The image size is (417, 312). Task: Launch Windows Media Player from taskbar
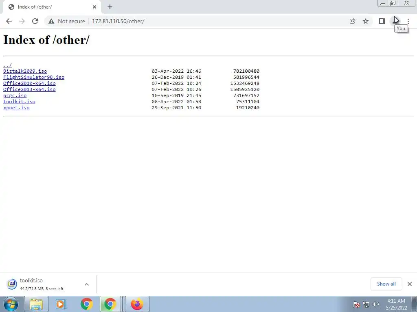[61, 304]
